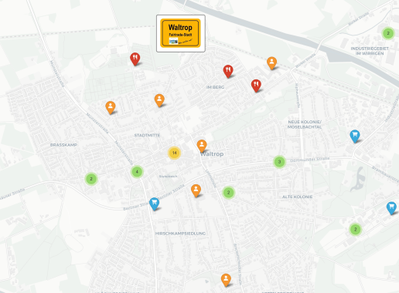The image size is (399, 293).
Task: Open the cluster 2 marker below Brasskamp
Action: pyautogui.click(x=91, y=179)
